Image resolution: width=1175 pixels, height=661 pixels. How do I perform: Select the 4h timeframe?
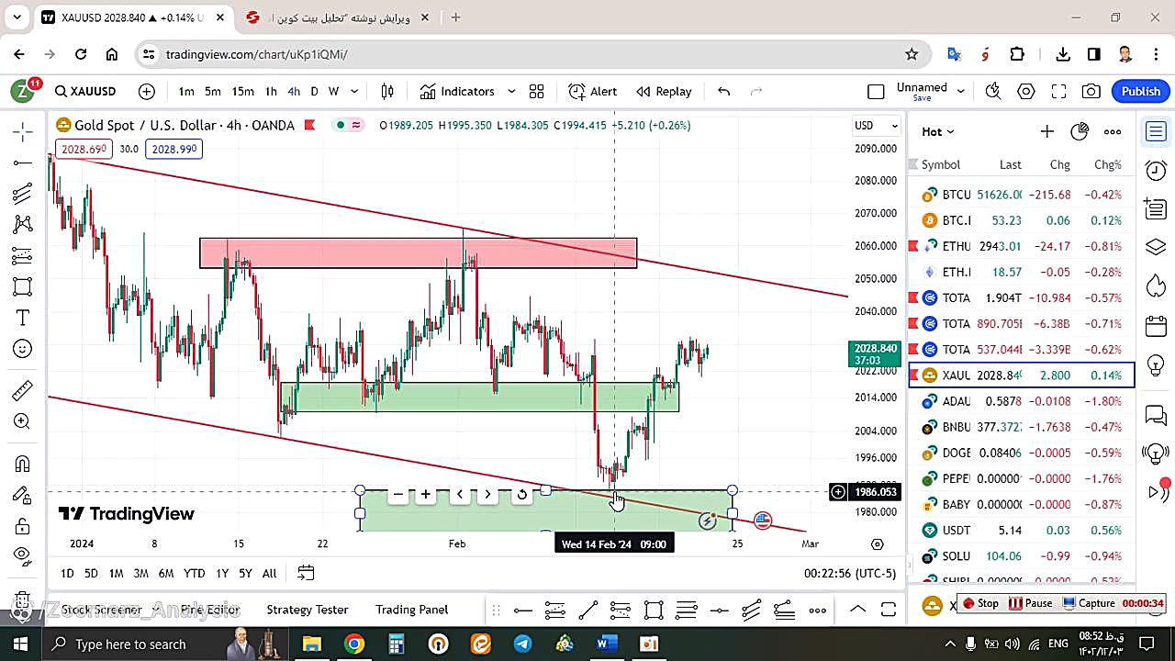click(x=294, y=91)
